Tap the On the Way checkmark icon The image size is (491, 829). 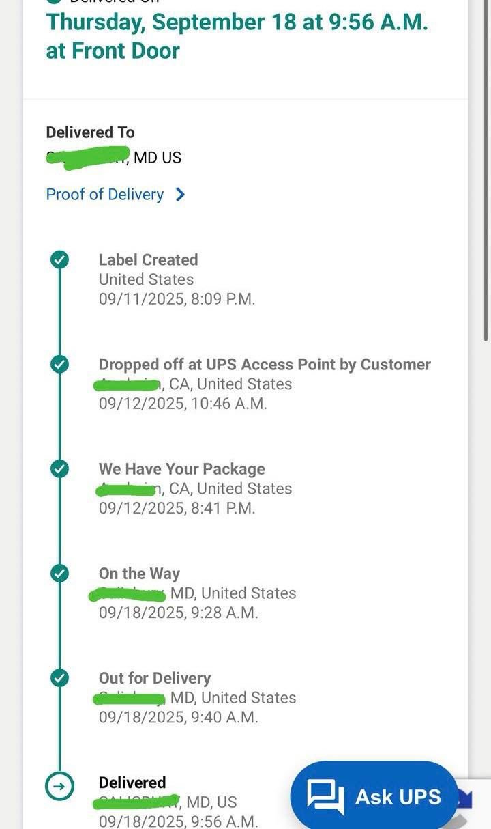coord(60,574)
